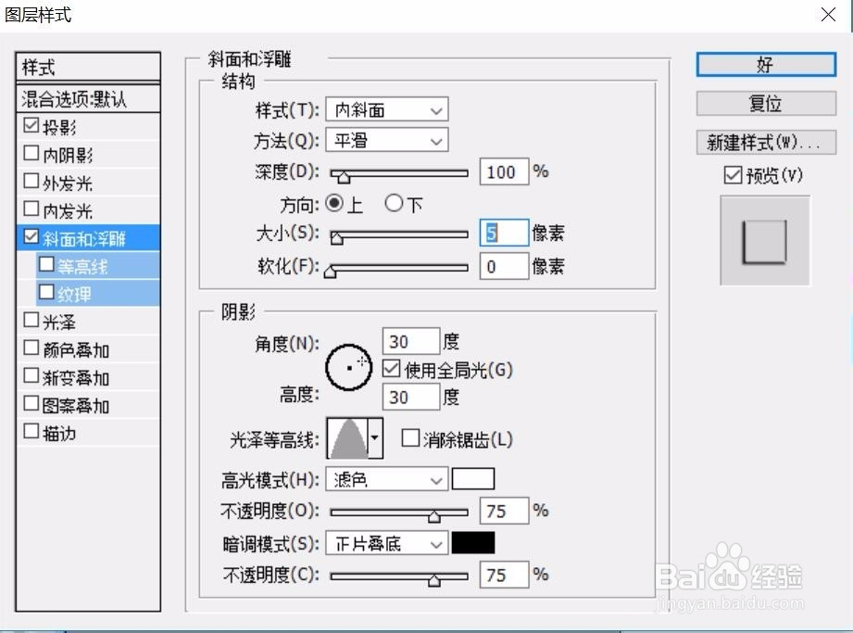Close the 图层样式 dialog
Image resolution: width=853 pixels, height=633 pixels.
tap(828, 14)
